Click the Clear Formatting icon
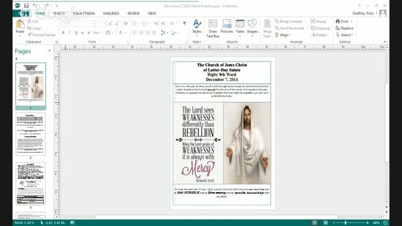The height and width of the screenshot is (226, 402). (x=126, y=24)
